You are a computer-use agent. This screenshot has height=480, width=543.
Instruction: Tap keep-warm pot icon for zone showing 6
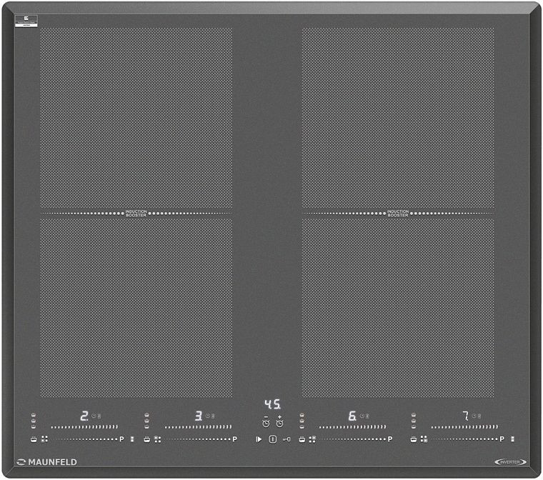click(x=302, y=439)
